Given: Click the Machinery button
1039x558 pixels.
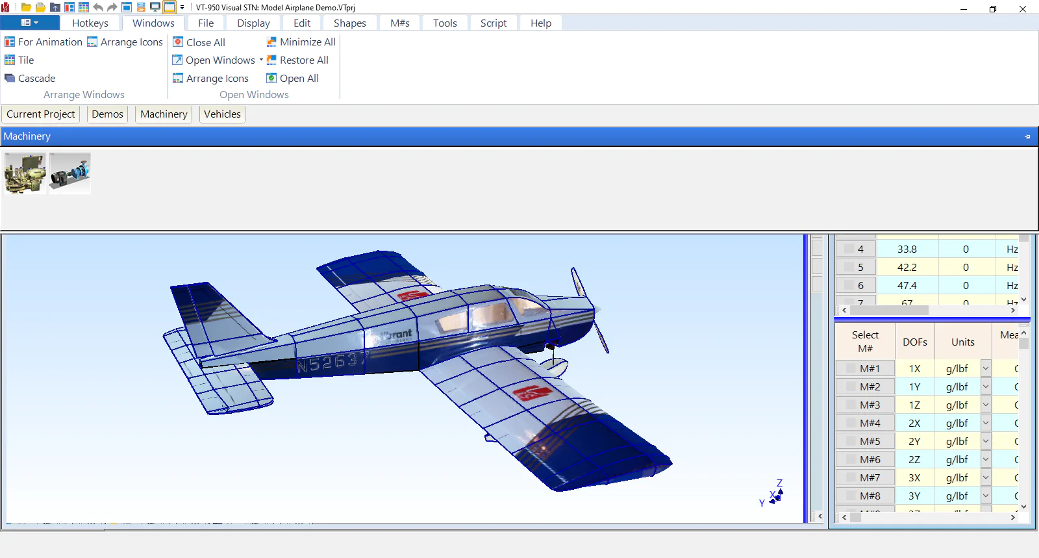Looking at the screenshot, I should click(164, 114).
